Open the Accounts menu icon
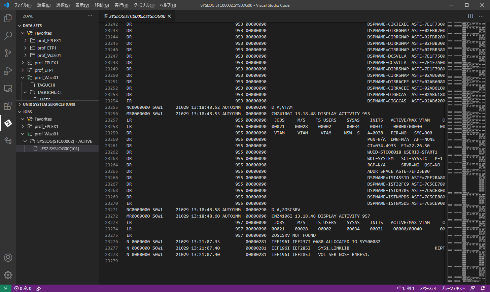Viewport: 490px width, 292px height. click(x=8, y=258)
